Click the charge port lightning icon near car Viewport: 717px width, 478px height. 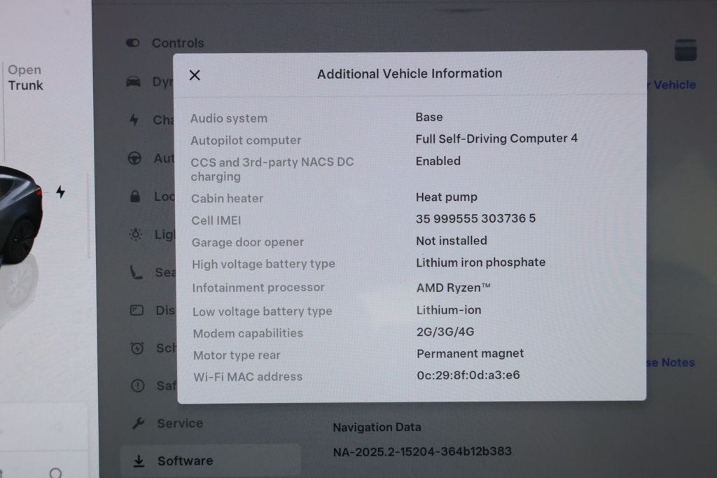click(62, 192)
